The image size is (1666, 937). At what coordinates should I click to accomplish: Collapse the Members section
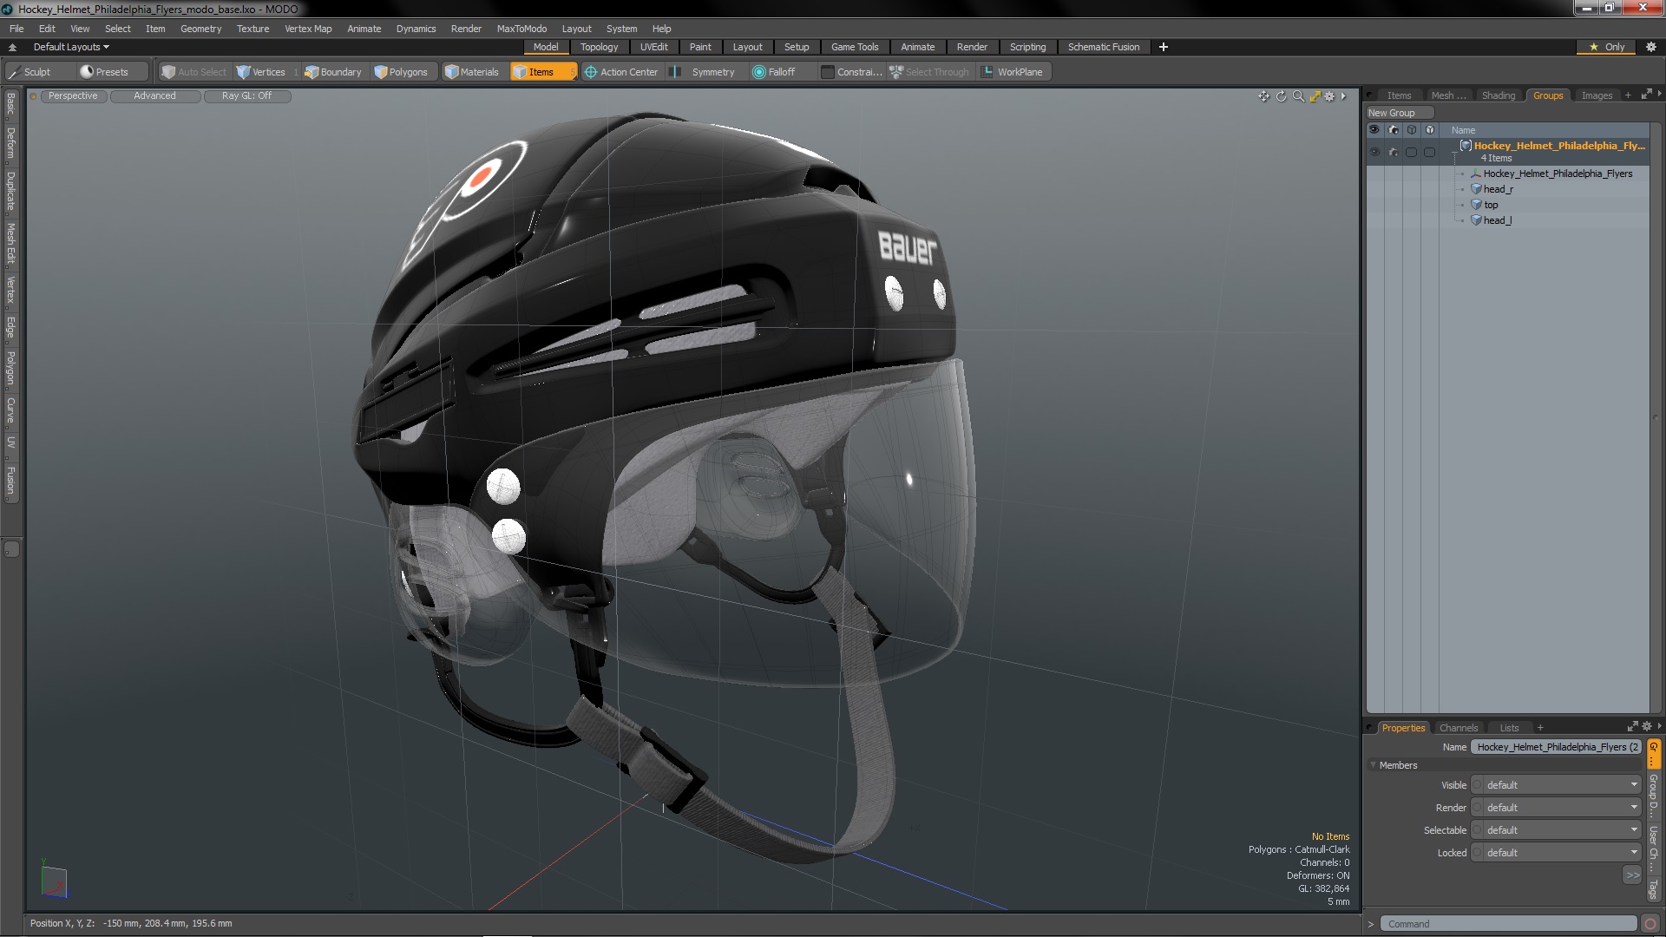point(1373,765)
